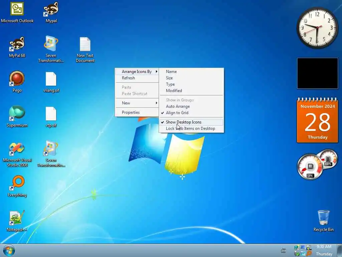Click the Show Desktop strip at the taskbar edge
342x257 pixels.
tap(339, 250)
